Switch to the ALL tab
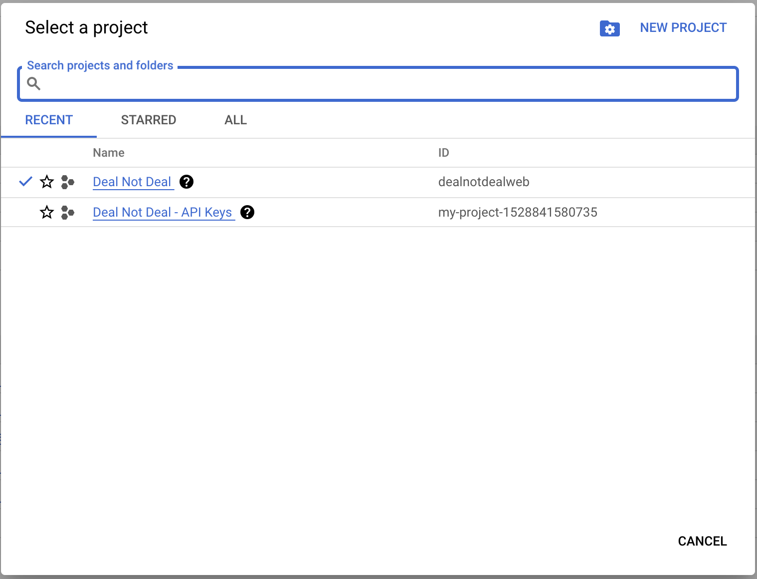This screenshot has width=757, height=579. coord(236,120)
